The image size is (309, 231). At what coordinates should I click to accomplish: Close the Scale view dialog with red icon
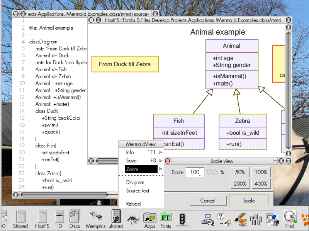pos(168,161)
